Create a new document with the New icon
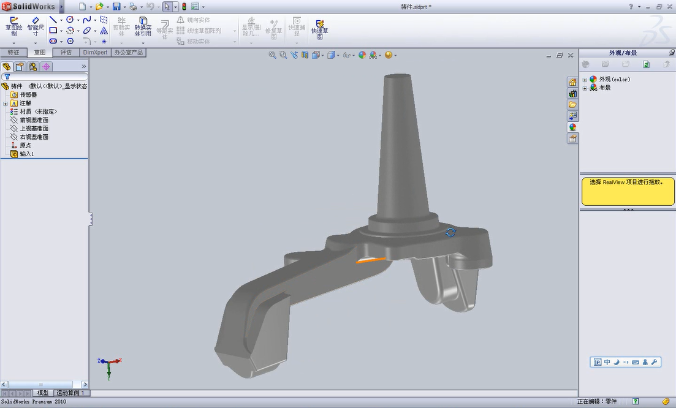This screenshot has height=408, width=676. tap(82, 7)
